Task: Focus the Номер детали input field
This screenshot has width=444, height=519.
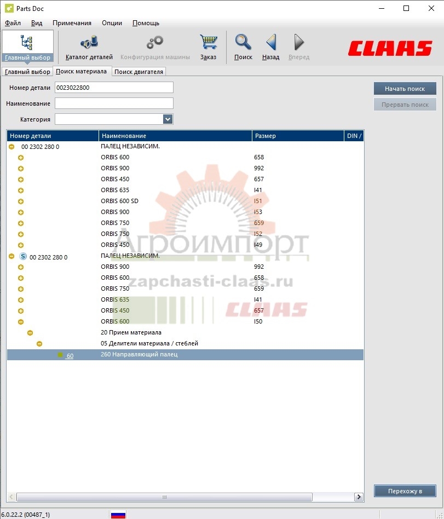Action: (x=114, y=88)
